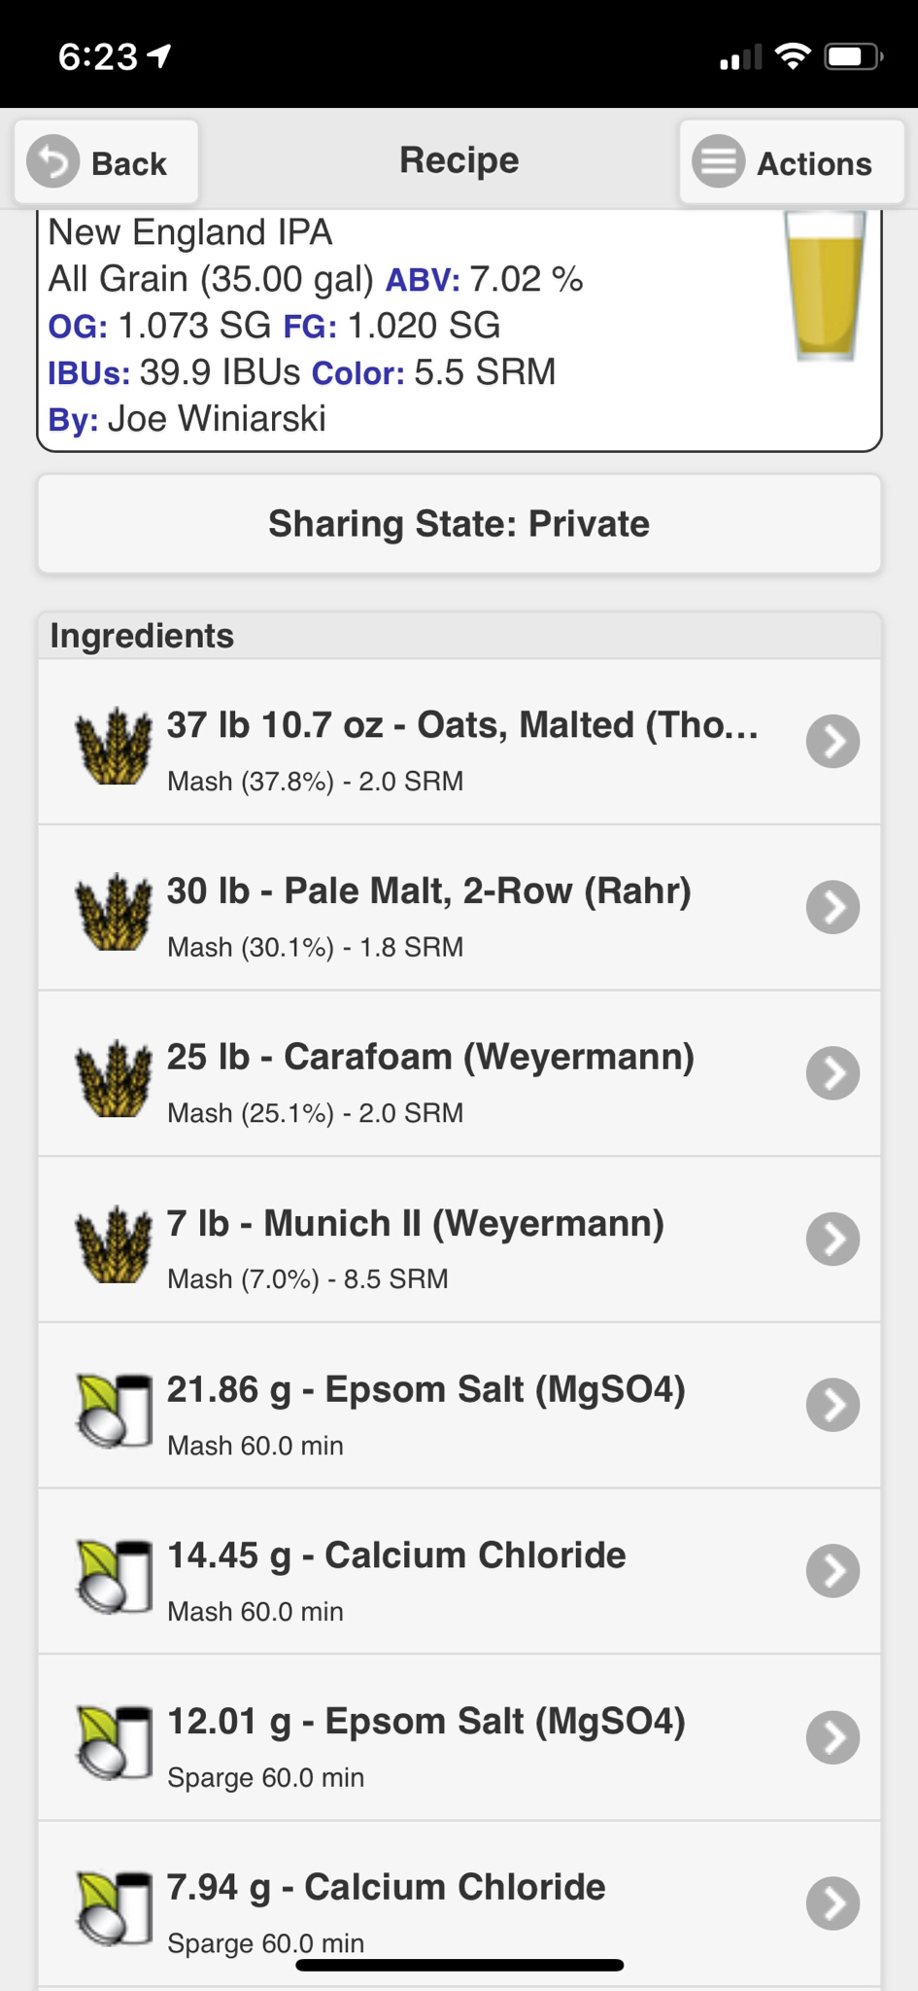Image resolution: width=918 pixels, height=1991 pixels.
Task: Open chevron for 14.45 g Calcium Chloride
Action: [833, 1571]
